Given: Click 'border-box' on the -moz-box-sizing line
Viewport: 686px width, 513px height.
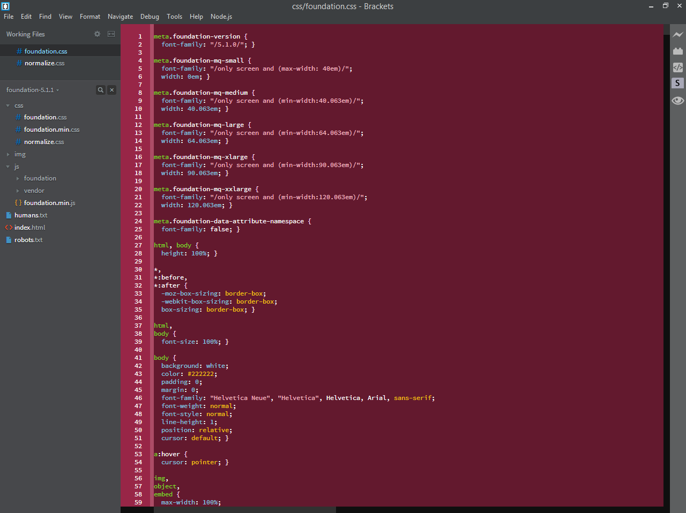Looking at the screenshot, I should point(244,293).
